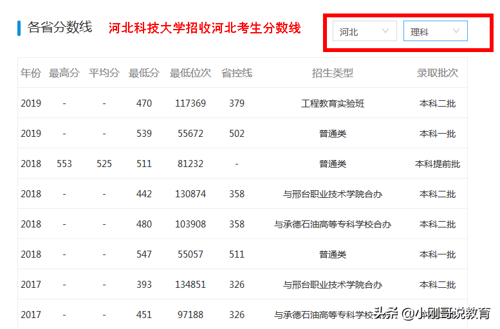500x329 pixels.
Task: Select 普通类 in the 本科提前批 row
Action: click(x=332, y=164)
